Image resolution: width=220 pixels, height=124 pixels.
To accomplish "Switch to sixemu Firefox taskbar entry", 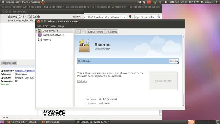I will [x=23, y=122].
